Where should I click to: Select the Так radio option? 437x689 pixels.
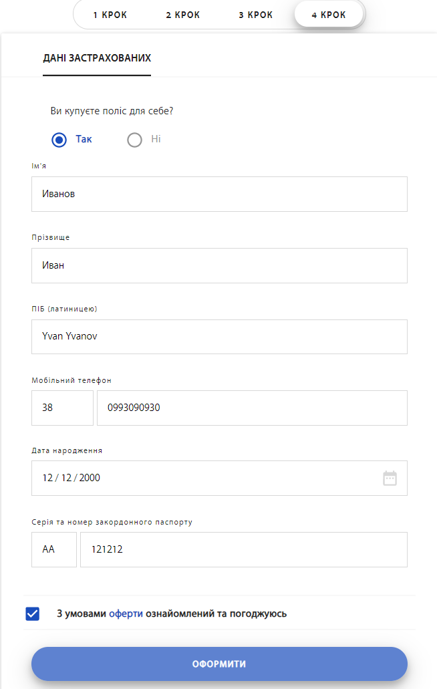pyautogui.click(x=59, y=140)
